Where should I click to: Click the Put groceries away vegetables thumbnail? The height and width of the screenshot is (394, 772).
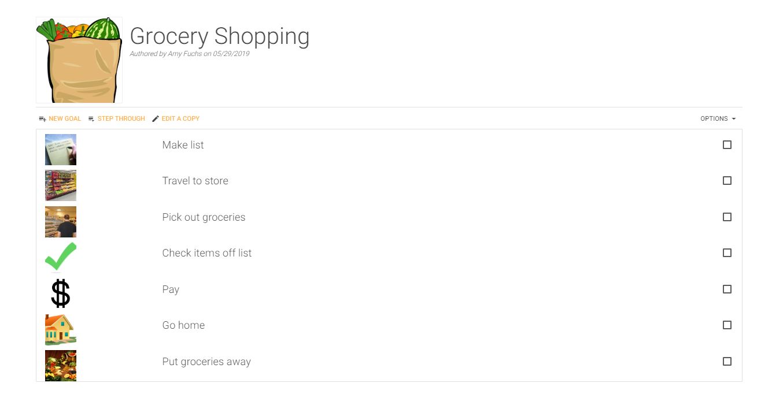(61, 366)
